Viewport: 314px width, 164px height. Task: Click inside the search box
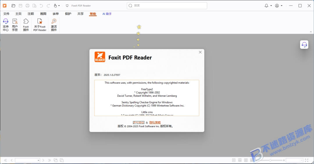[167, 6]
